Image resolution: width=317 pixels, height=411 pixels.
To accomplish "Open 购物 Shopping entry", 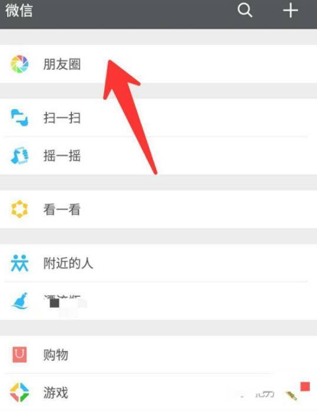I will 158,355.
